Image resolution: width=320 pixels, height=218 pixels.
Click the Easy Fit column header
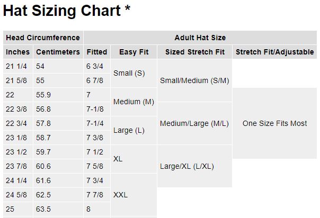134,52
